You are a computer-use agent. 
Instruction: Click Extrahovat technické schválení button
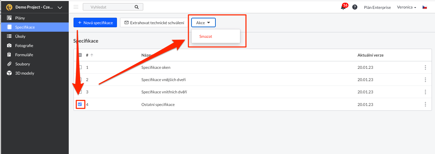[x=154, y=22]
